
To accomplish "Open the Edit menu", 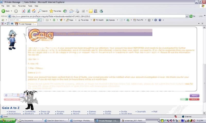I will (x=8, y=6).
